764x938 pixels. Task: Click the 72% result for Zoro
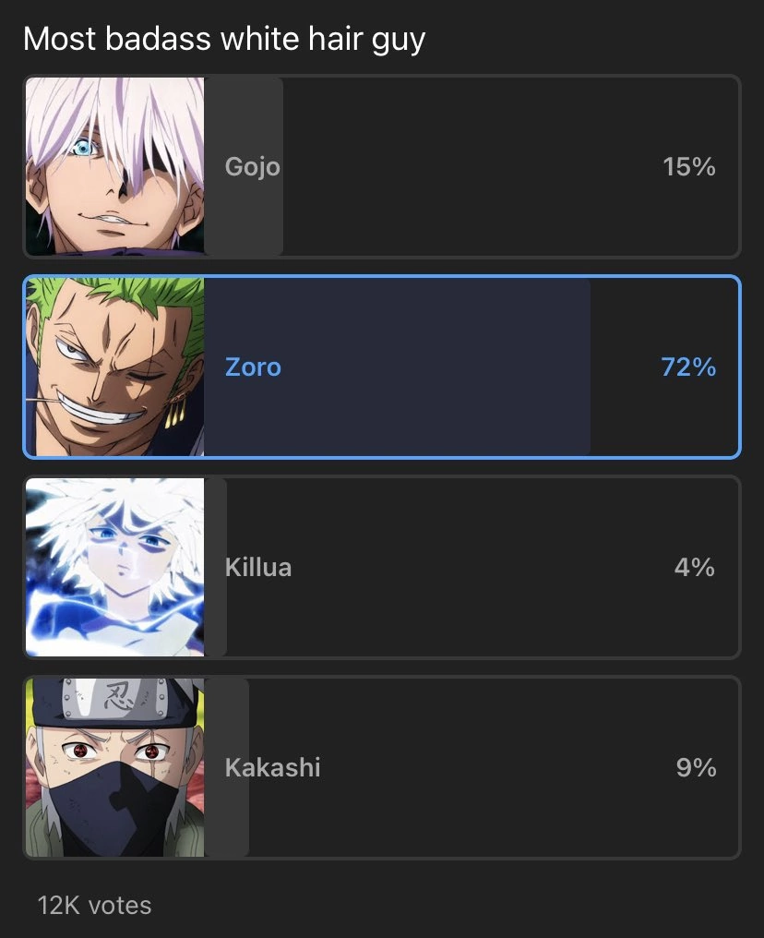pyautogui.click(x=688, y=367)
